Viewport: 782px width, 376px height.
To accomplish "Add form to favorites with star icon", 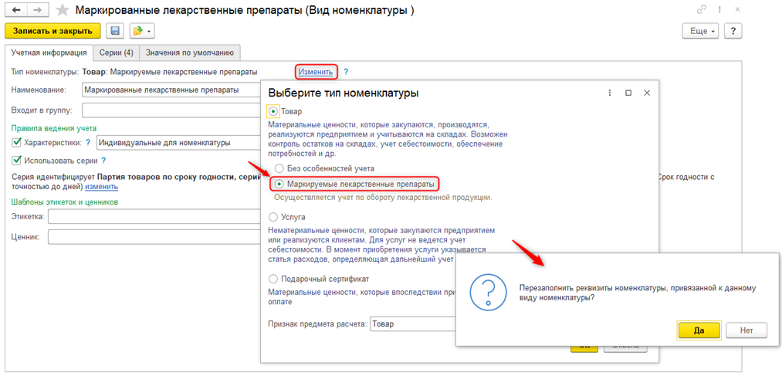I will pyautogui.click(x=62, y=10).
